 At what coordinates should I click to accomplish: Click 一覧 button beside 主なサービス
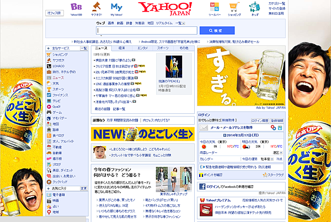(84, 48)
